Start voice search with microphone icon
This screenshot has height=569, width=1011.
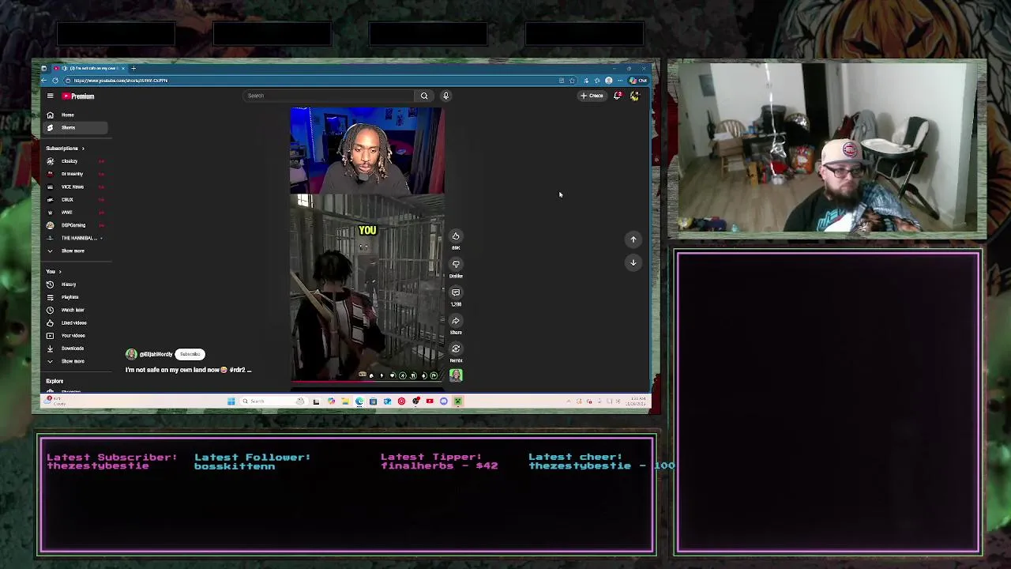(445, 96)
